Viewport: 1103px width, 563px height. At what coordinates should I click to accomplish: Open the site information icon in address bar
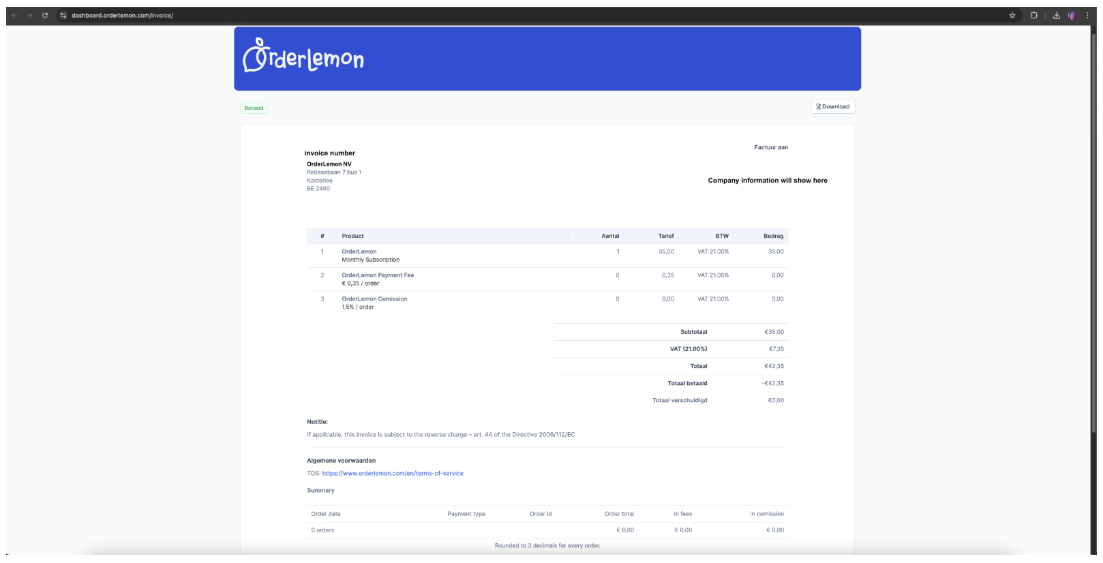point(63,15)
